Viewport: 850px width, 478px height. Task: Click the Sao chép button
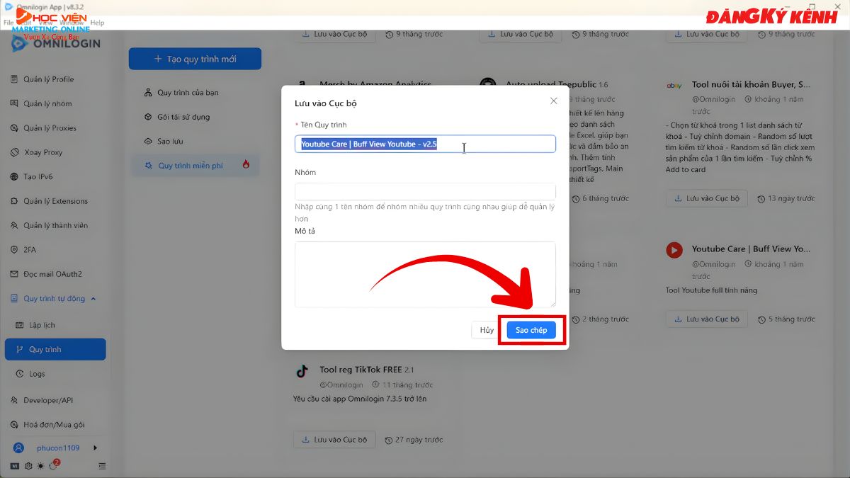point(531,330)
